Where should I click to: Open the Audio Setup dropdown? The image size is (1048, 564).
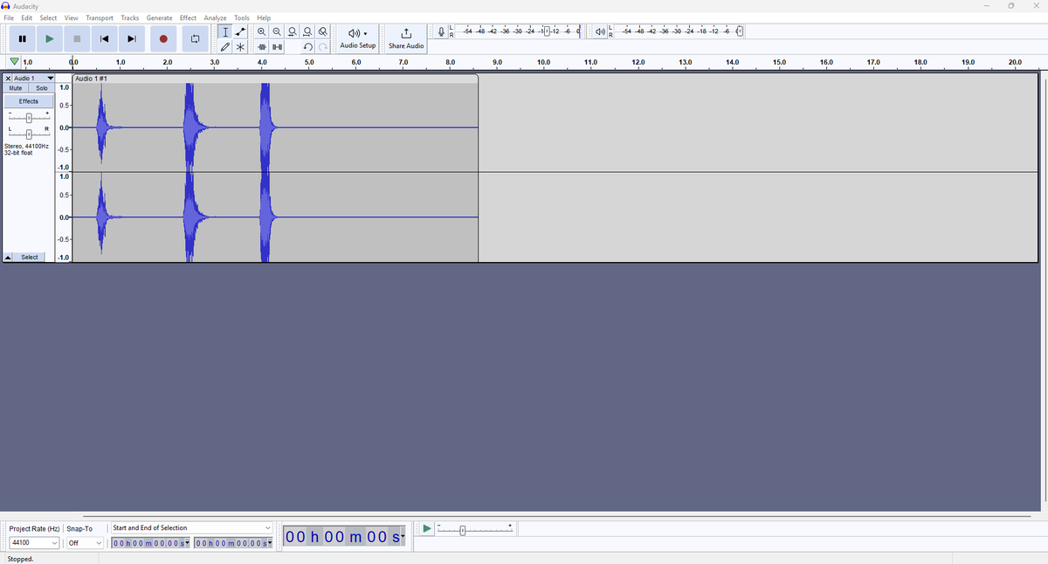point(358,38)
